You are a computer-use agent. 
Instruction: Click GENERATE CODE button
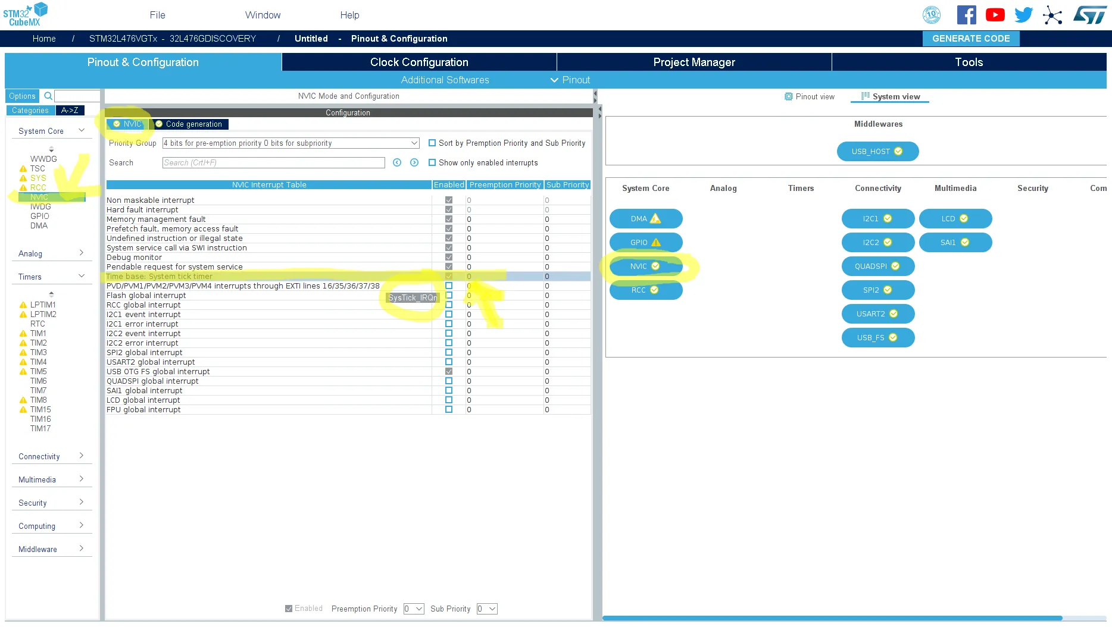point(971,39)
